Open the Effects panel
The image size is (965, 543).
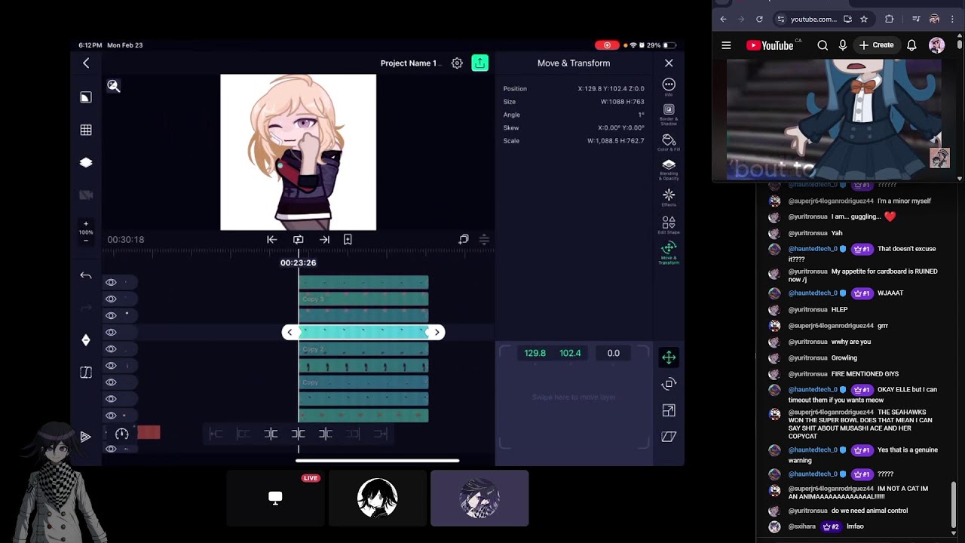pos(669,198)
